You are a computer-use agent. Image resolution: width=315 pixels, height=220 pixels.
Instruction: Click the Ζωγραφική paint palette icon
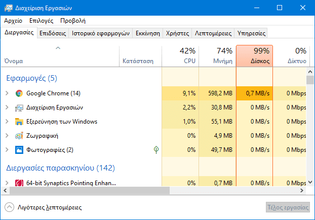coord(19,136)
